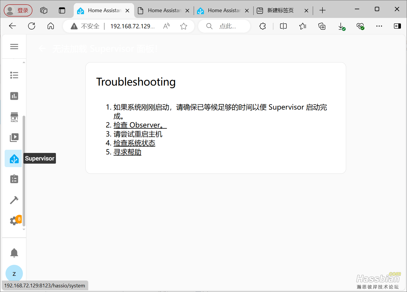This screenshot has width=407, height=292.
Task: Open Developer Tools hammer icon
Action: coord(14,200)
